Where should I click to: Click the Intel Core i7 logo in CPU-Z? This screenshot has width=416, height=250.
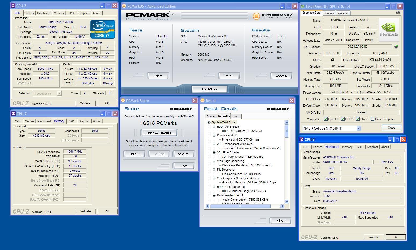pyautogui.click(x=103, y=29)
